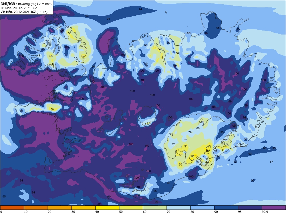Select the golden 30–40 legend swatch
286x214 pixels.
[84, 208]
